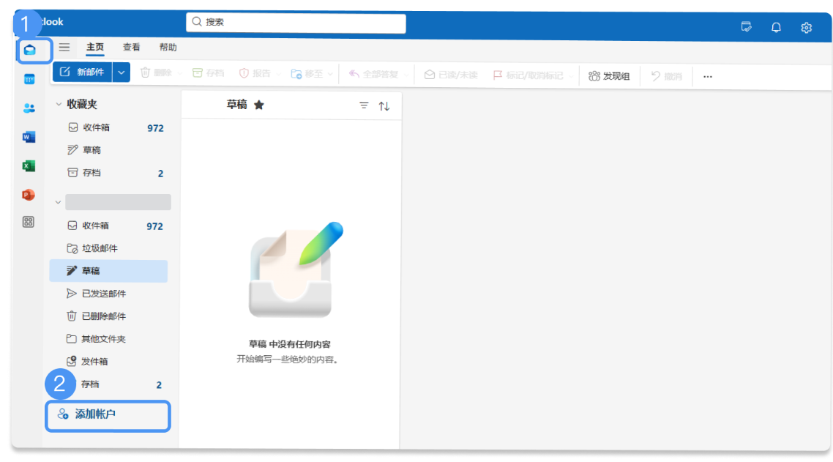Click inside the 搜索 search field

coord(295,23)
